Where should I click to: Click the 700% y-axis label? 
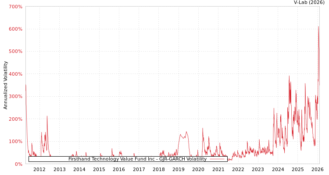click(x=15, y=7)
